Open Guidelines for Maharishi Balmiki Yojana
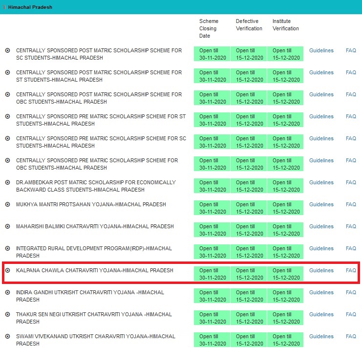Screen dimensions: 362x348 (x=321, y=226)
